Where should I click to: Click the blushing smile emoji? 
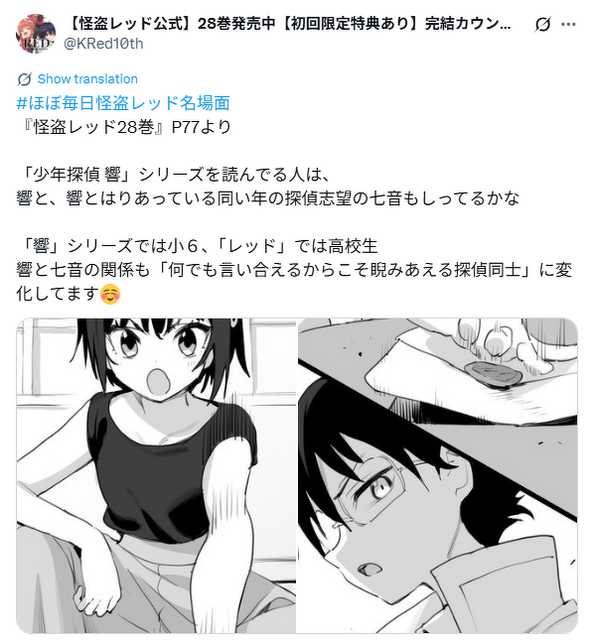pyautogui.click(x=110, y=294)
